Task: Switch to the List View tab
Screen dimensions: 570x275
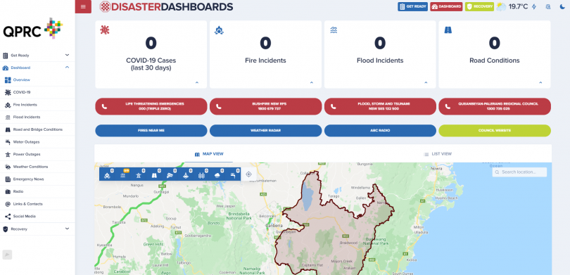Action: click(x=438, y=154)
